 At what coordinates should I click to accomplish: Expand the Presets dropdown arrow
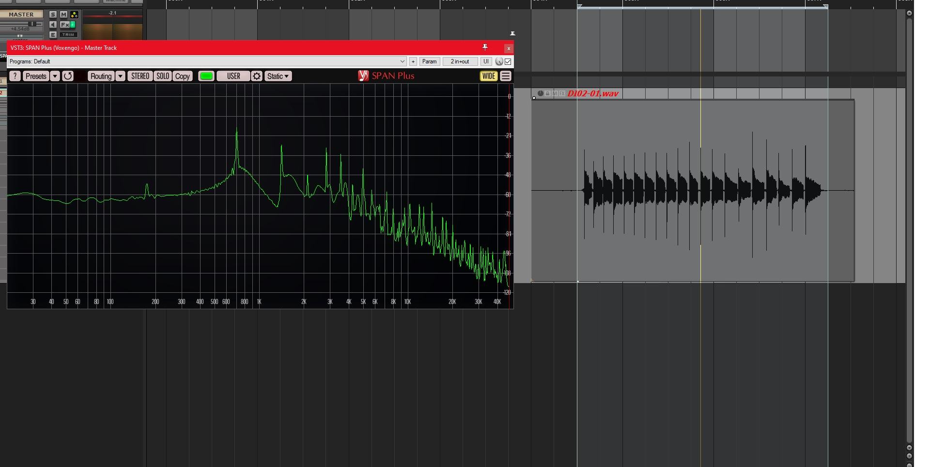[x=55, y=76]
